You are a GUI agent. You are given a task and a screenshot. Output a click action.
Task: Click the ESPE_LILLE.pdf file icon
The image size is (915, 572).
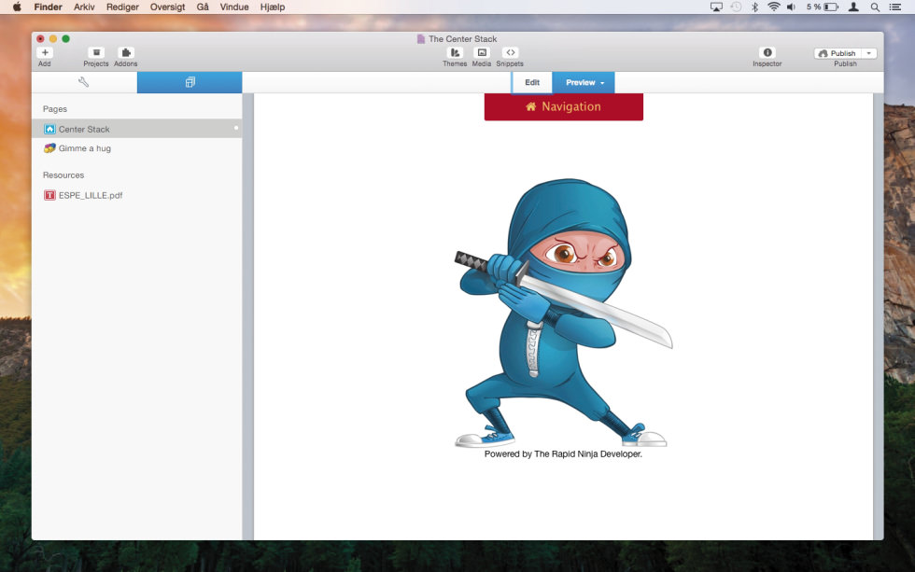point(49,195)
